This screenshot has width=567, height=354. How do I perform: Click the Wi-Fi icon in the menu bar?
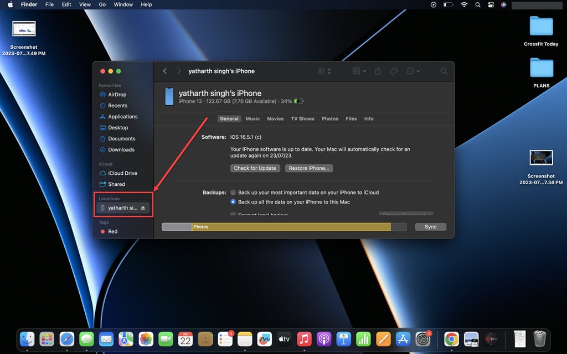tap(464, 4)
